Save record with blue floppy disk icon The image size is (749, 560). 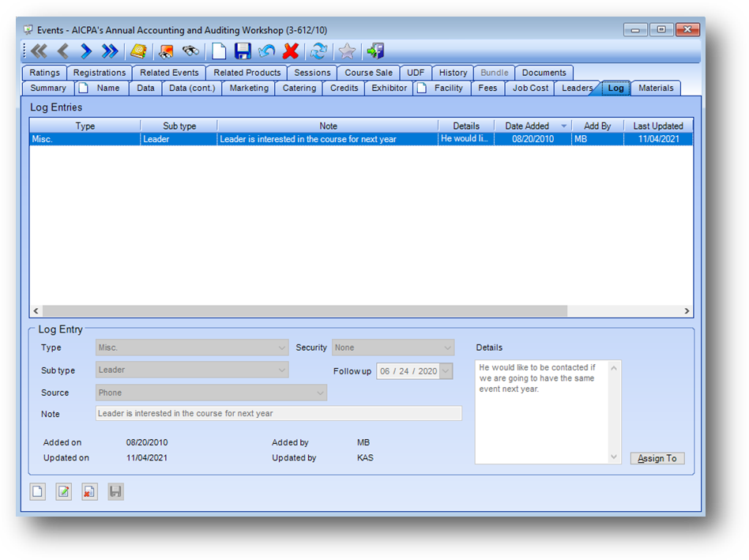pyautogui.click(x=243, y=51)
